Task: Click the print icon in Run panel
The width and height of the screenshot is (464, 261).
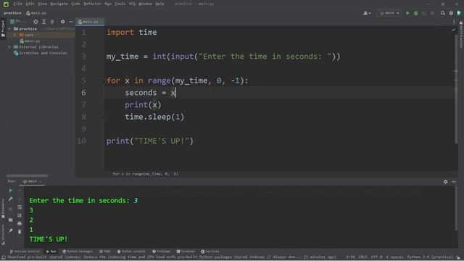Action: (20, 223)
